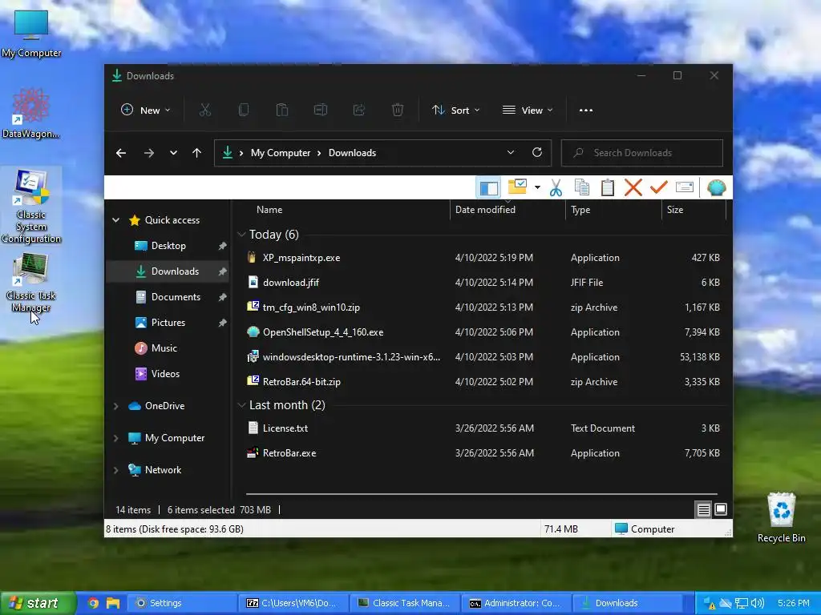
Task: Click the clipboard Paste icon in the classic toolbar
Action: pyautogui.click(x=608, y=187)
